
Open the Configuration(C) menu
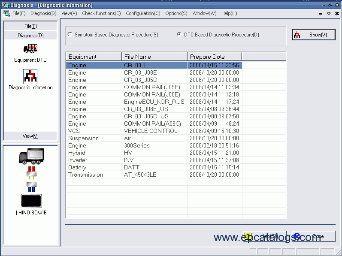click(143, 13)
